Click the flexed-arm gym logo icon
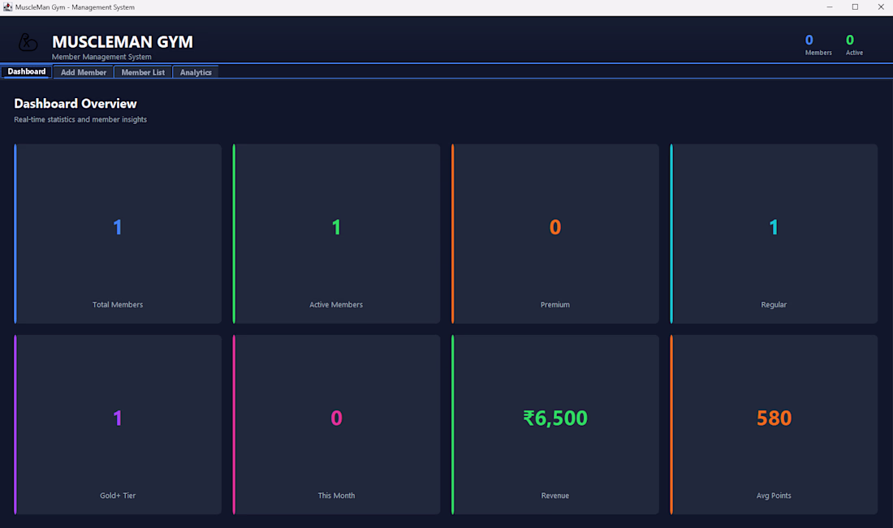 click(28, 42)
